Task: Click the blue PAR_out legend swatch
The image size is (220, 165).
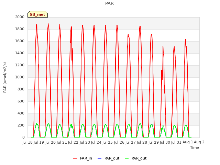Action: coord(99,159)
